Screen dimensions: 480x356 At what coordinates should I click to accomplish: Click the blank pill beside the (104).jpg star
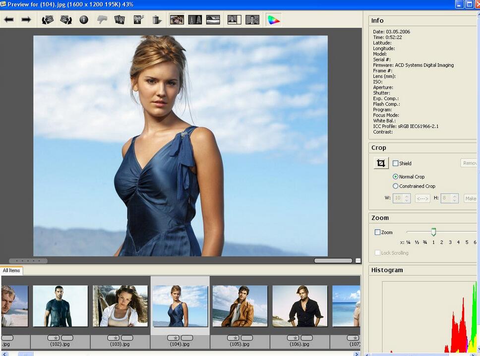click(187, 338)
